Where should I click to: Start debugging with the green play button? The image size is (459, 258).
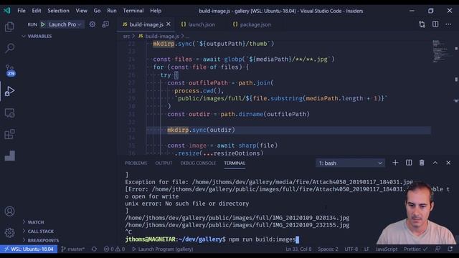click(43, 24)
